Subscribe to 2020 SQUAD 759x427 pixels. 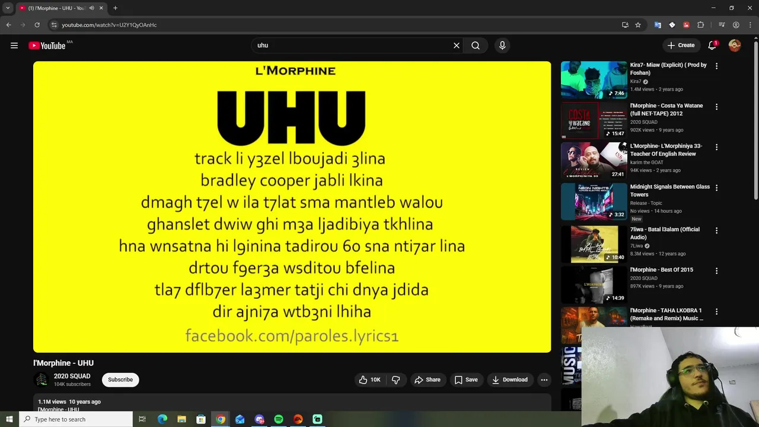click(120, 380)
